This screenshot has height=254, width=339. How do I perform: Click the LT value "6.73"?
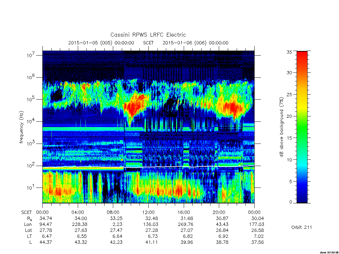pos(153,236)
